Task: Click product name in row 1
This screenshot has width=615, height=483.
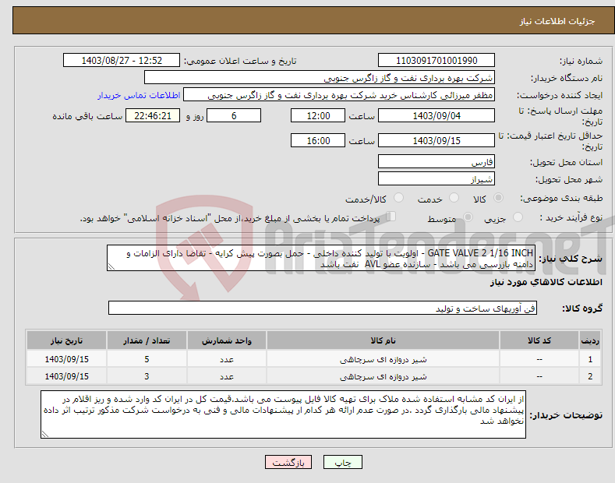Action: coord(383,359)
